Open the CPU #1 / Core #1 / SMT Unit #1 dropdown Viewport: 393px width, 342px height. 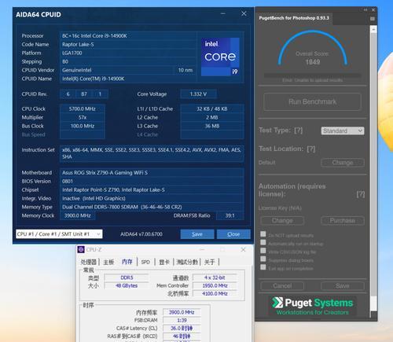pyautogui.click(x=59, y=234)
